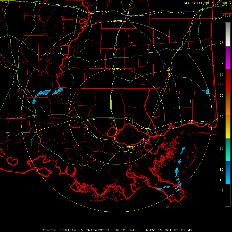Click the 70 value on the scale

pos(221,53)
